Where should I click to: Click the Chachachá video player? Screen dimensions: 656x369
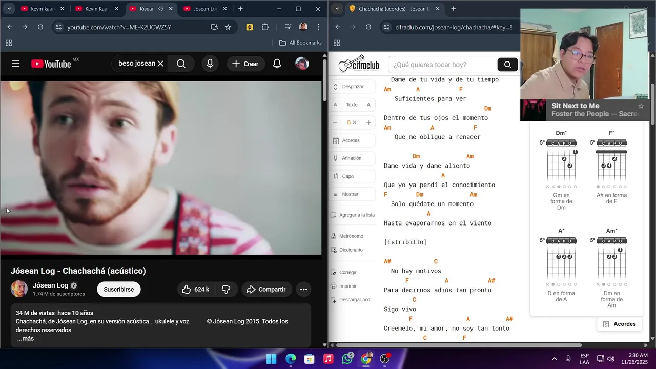(161, 168)
